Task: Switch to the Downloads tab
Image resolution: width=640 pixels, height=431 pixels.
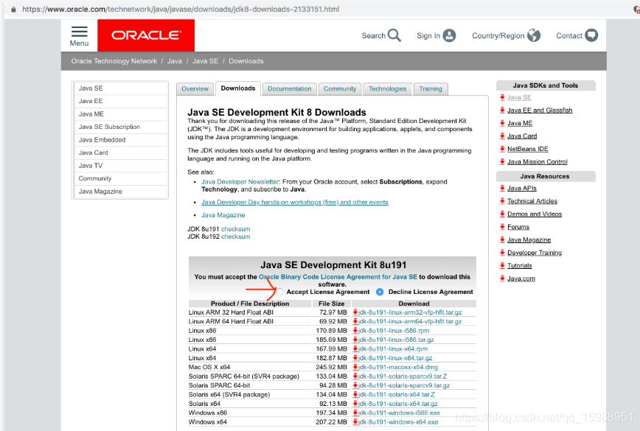Action: pos(238,88)
